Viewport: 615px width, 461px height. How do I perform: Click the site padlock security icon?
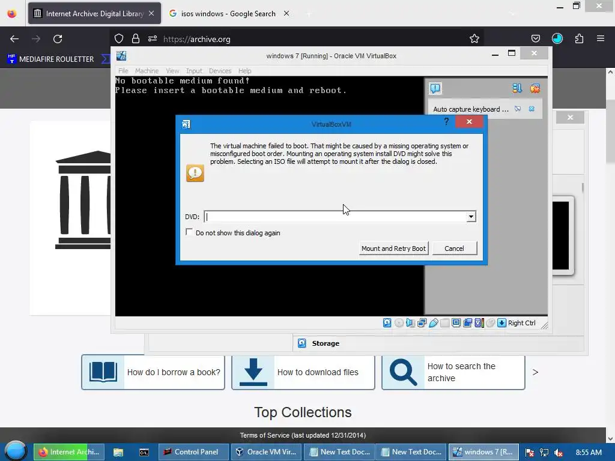pos(136,38)
